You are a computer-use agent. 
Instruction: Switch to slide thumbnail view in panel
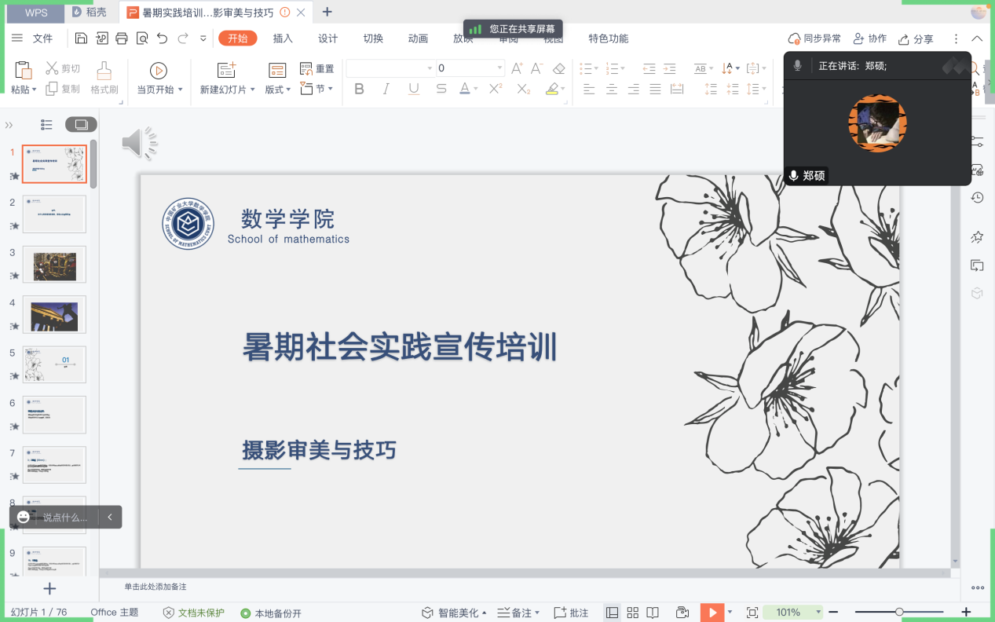pyautogui.click(x=81, y=124)
